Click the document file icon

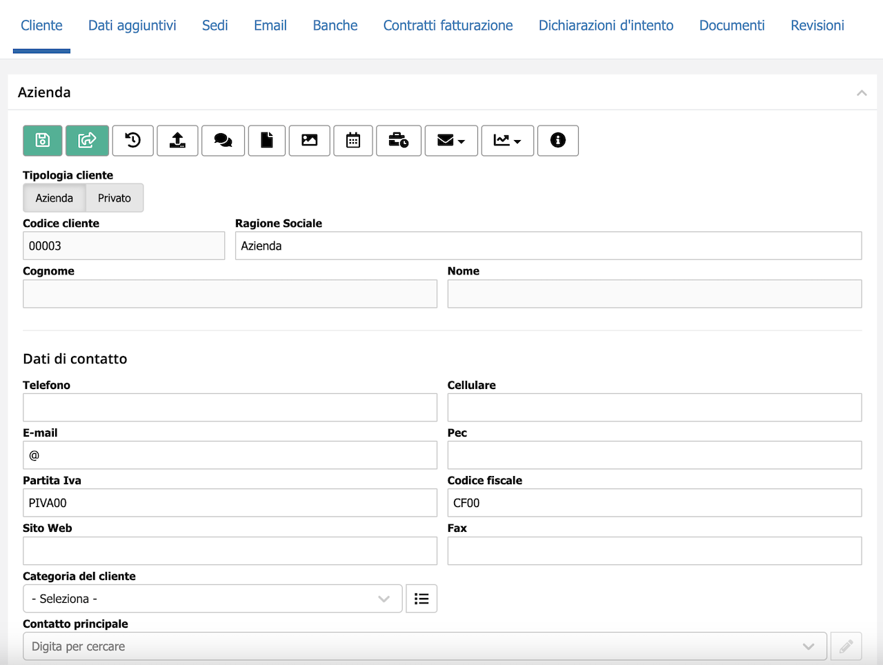(x=267, y=140)
